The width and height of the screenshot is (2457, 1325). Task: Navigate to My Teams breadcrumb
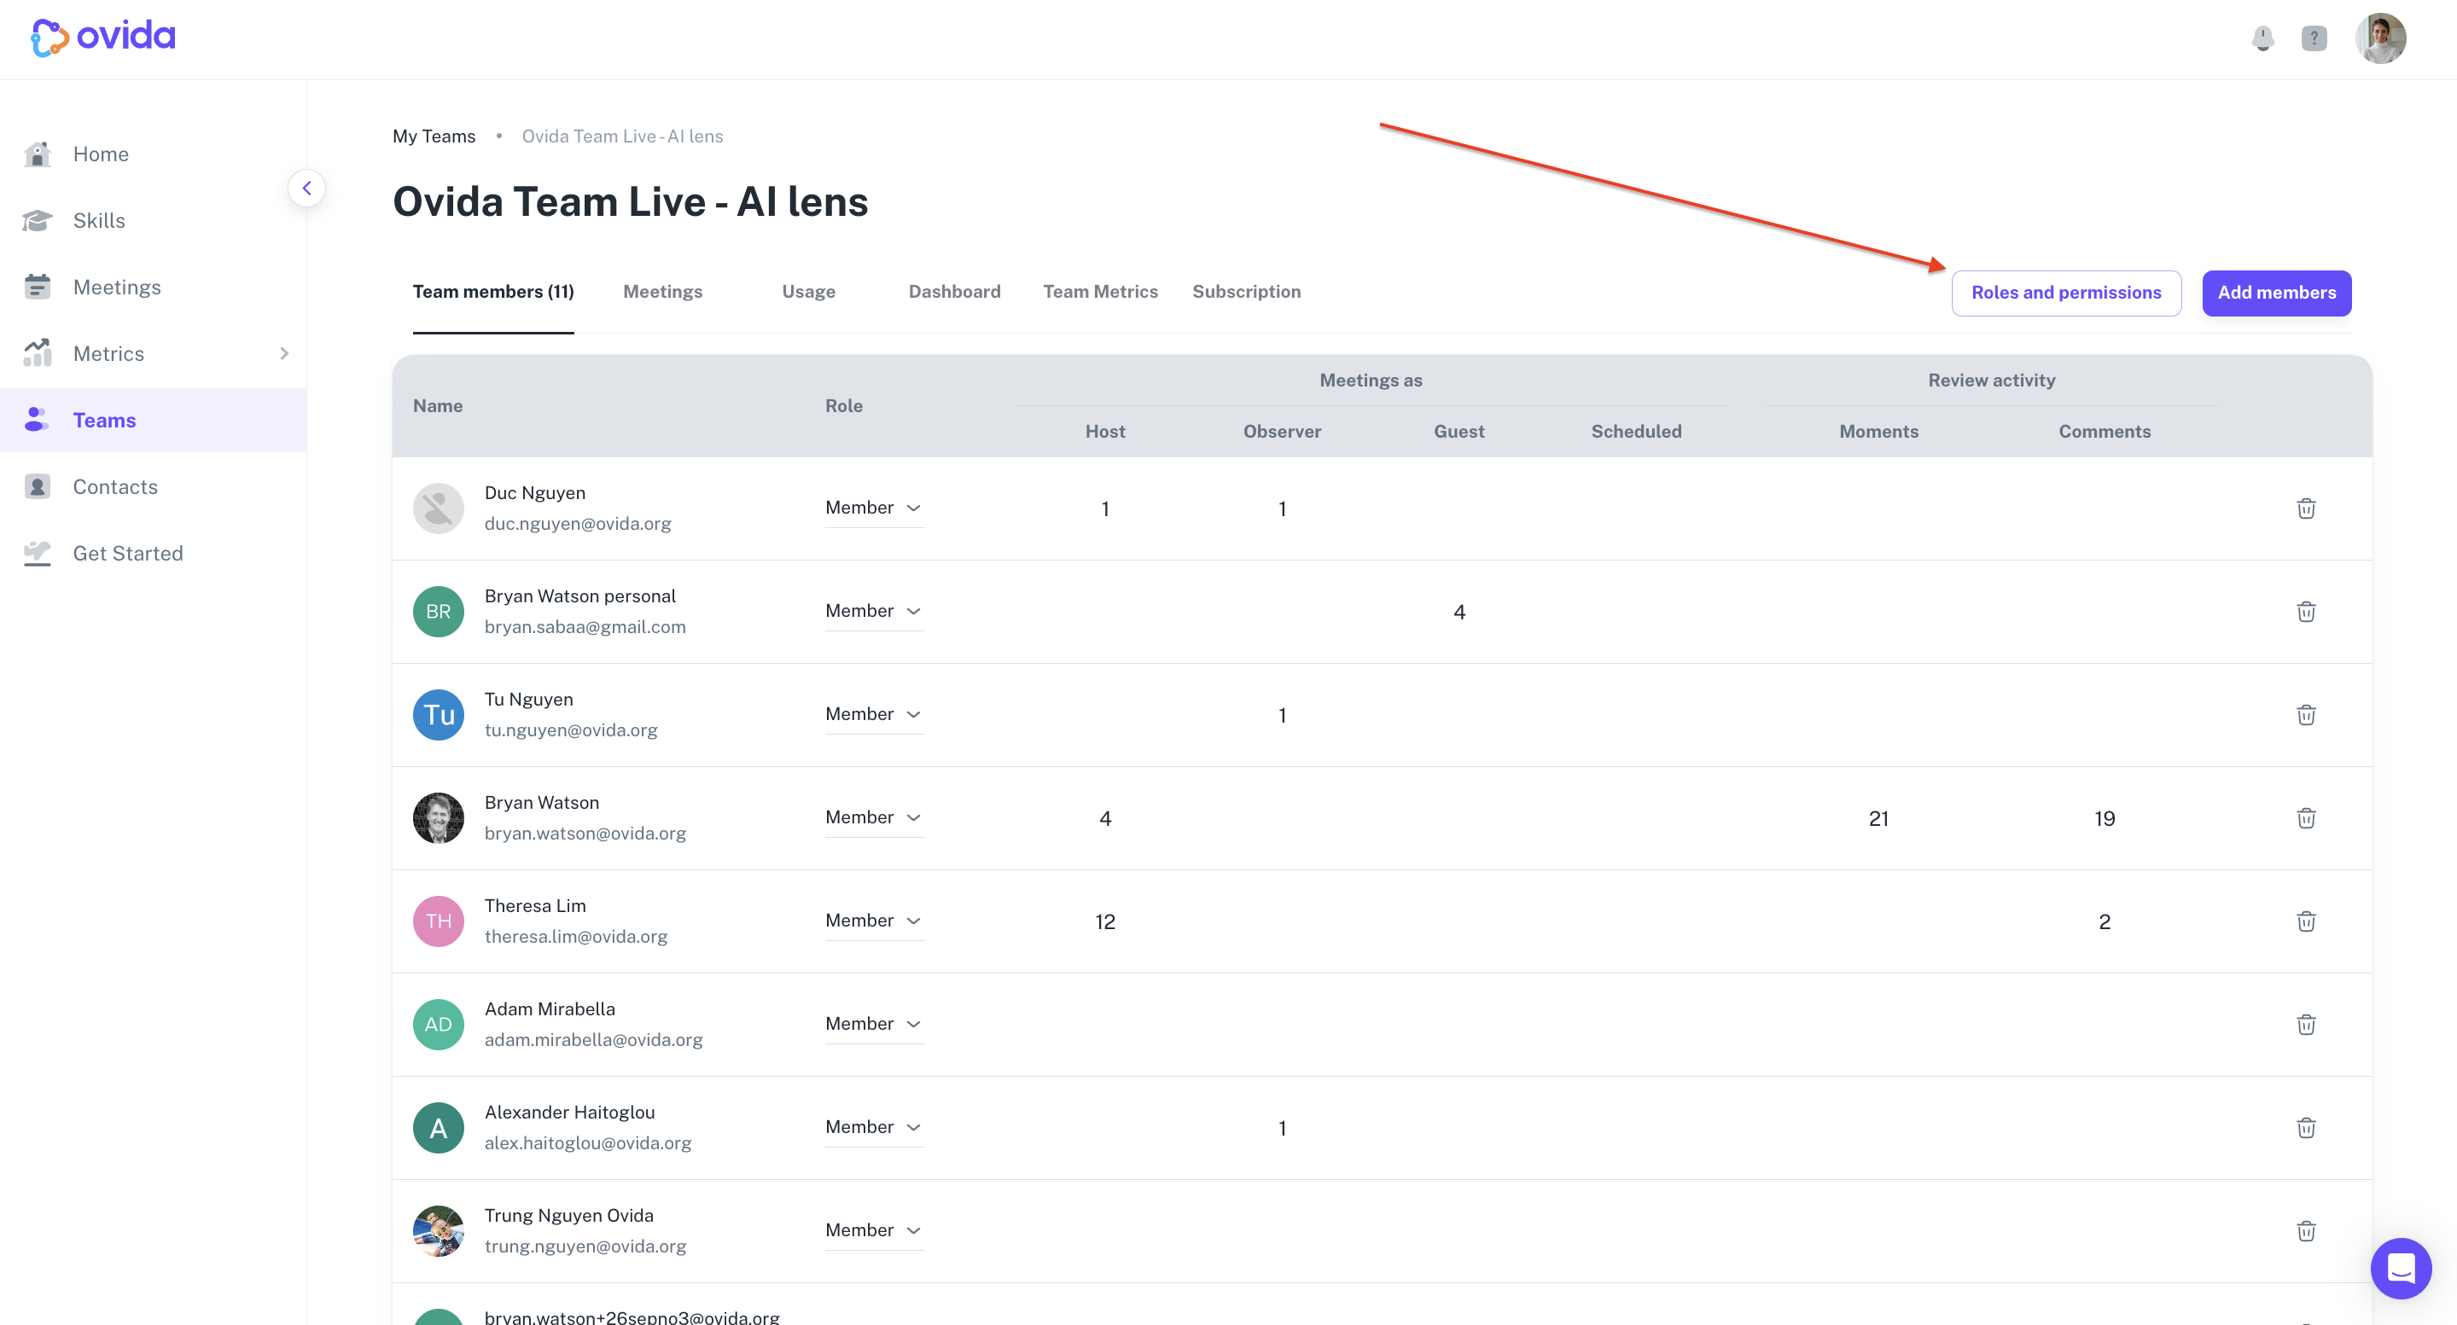(x=434, y=137)
